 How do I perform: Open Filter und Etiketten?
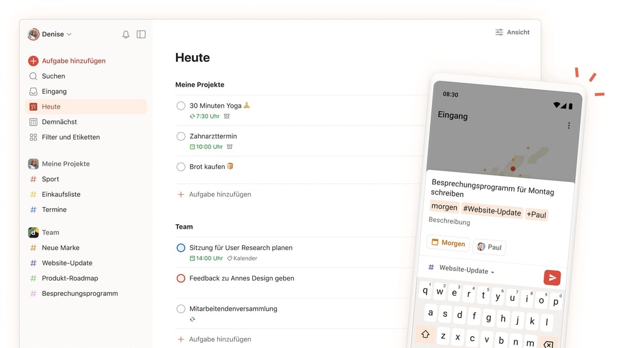tap(71, 137)
